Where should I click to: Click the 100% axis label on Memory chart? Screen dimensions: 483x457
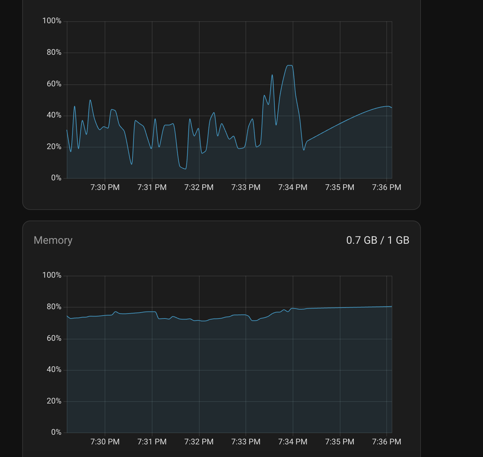[52, 275]
